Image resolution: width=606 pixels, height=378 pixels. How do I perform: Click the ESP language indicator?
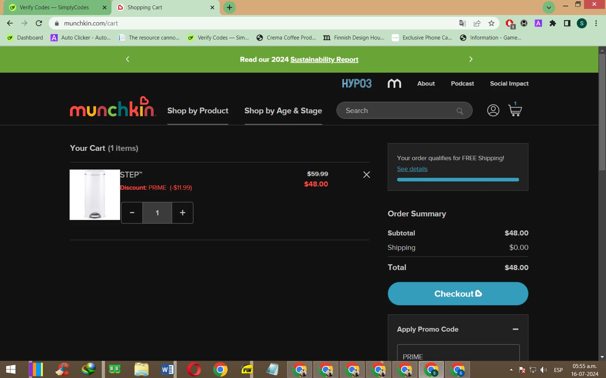click(x=558, y=370)
